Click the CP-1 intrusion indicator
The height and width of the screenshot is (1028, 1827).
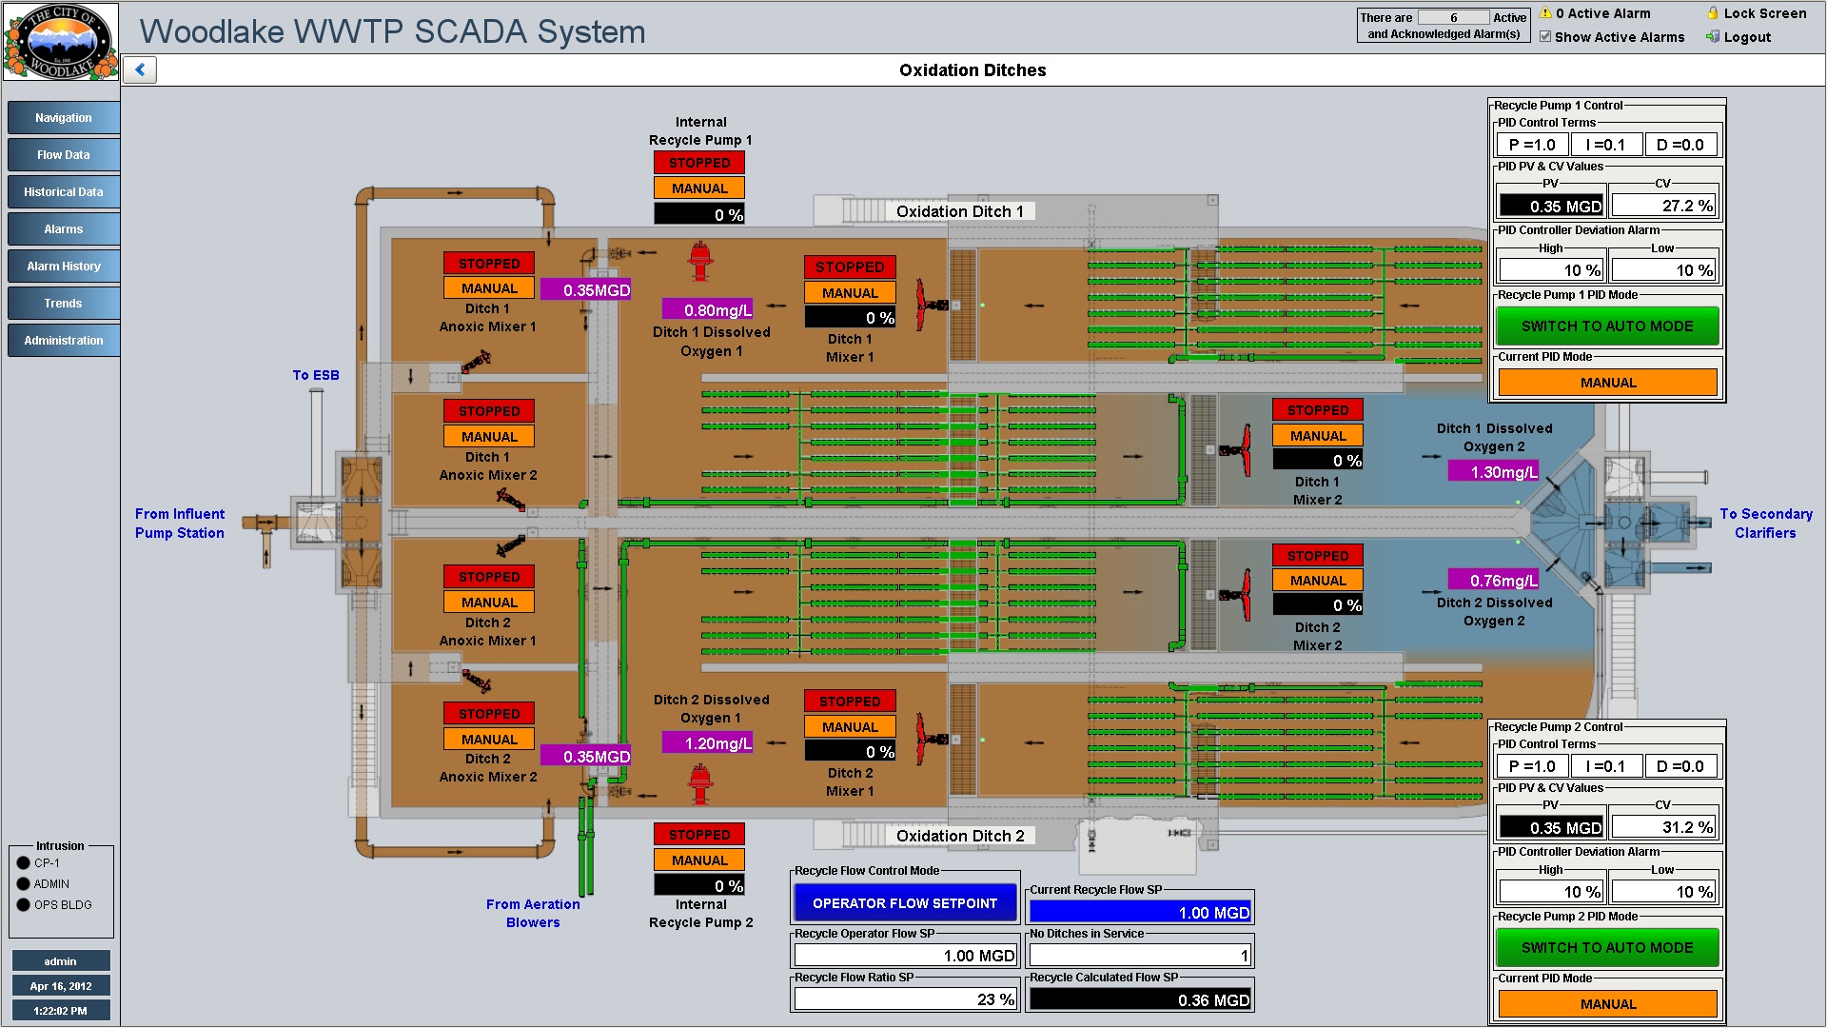(24, 863)
